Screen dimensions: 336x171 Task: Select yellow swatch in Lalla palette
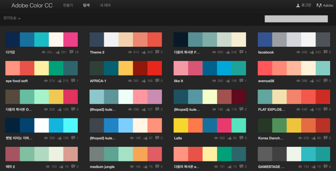pyautogui.click(x=181, y=125)
